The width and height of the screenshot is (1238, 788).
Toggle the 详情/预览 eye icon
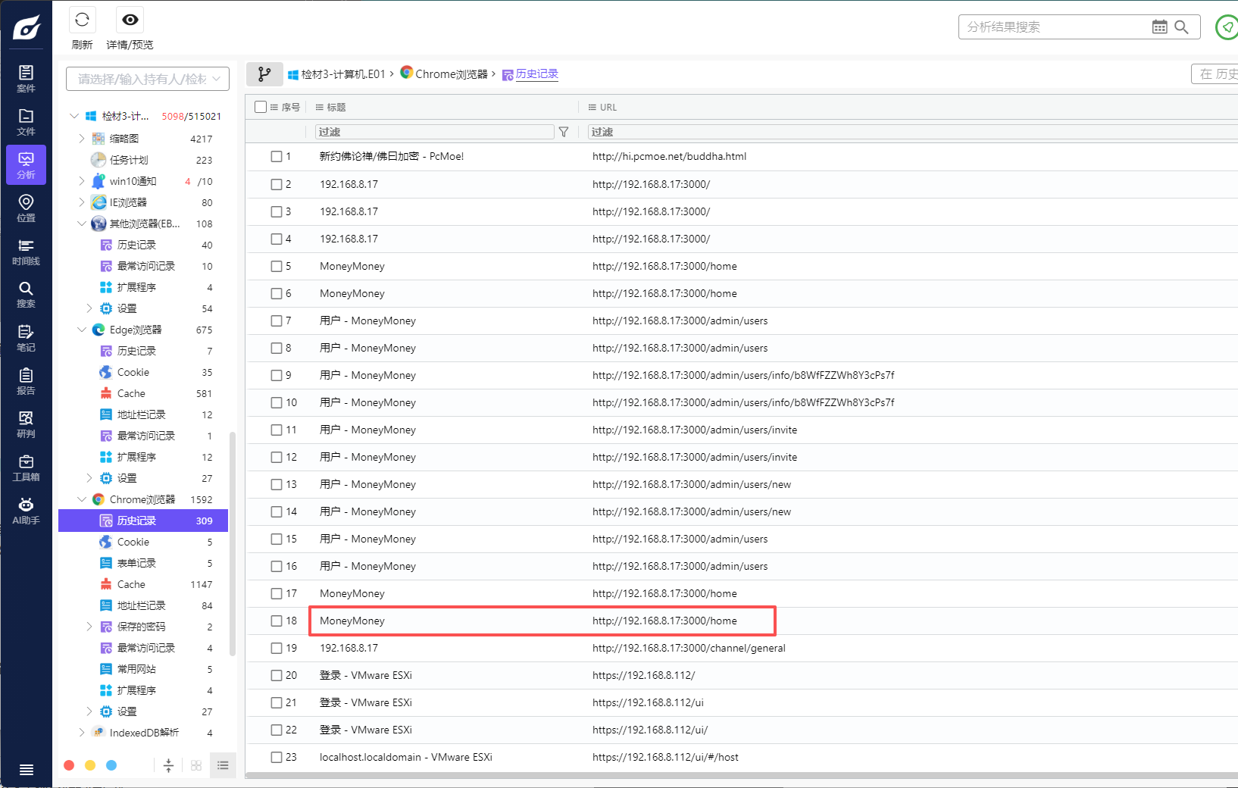pyautogui.click(x=130, y=20)
